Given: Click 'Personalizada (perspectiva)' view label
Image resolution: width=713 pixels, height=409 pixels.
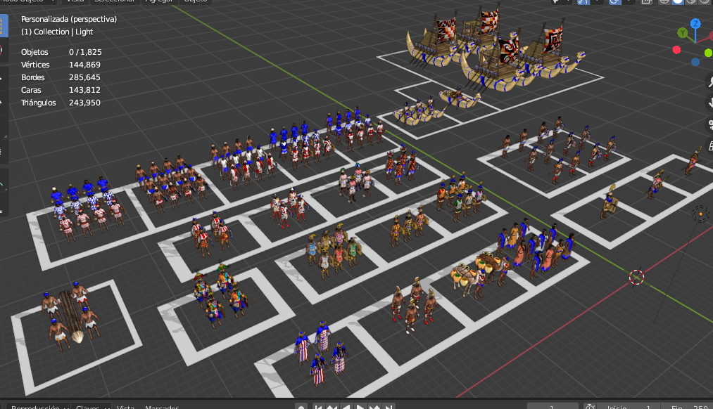Looking at the screenshot, I should (69, 19).
